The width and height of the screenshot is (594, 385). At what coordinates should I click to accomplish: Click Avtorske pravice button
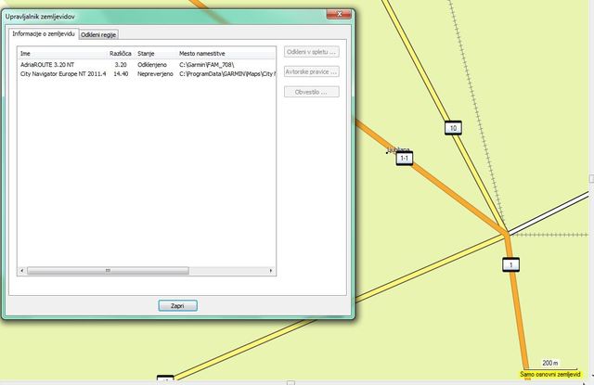[x=312, y=71]
